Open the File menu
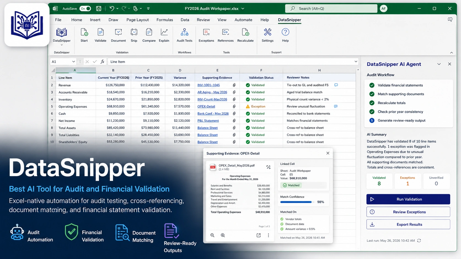The image size is (461, 259). pos(58,20)
